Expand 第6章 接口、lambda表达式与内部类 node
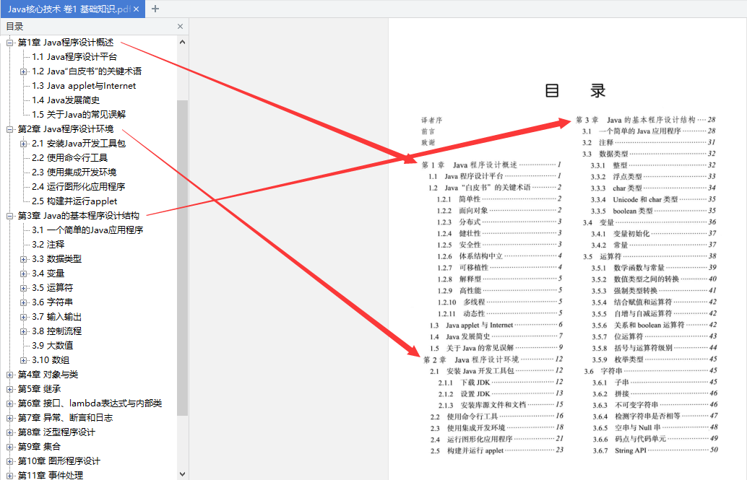Viewport: 747px width, 480px height. coord(9,403)
